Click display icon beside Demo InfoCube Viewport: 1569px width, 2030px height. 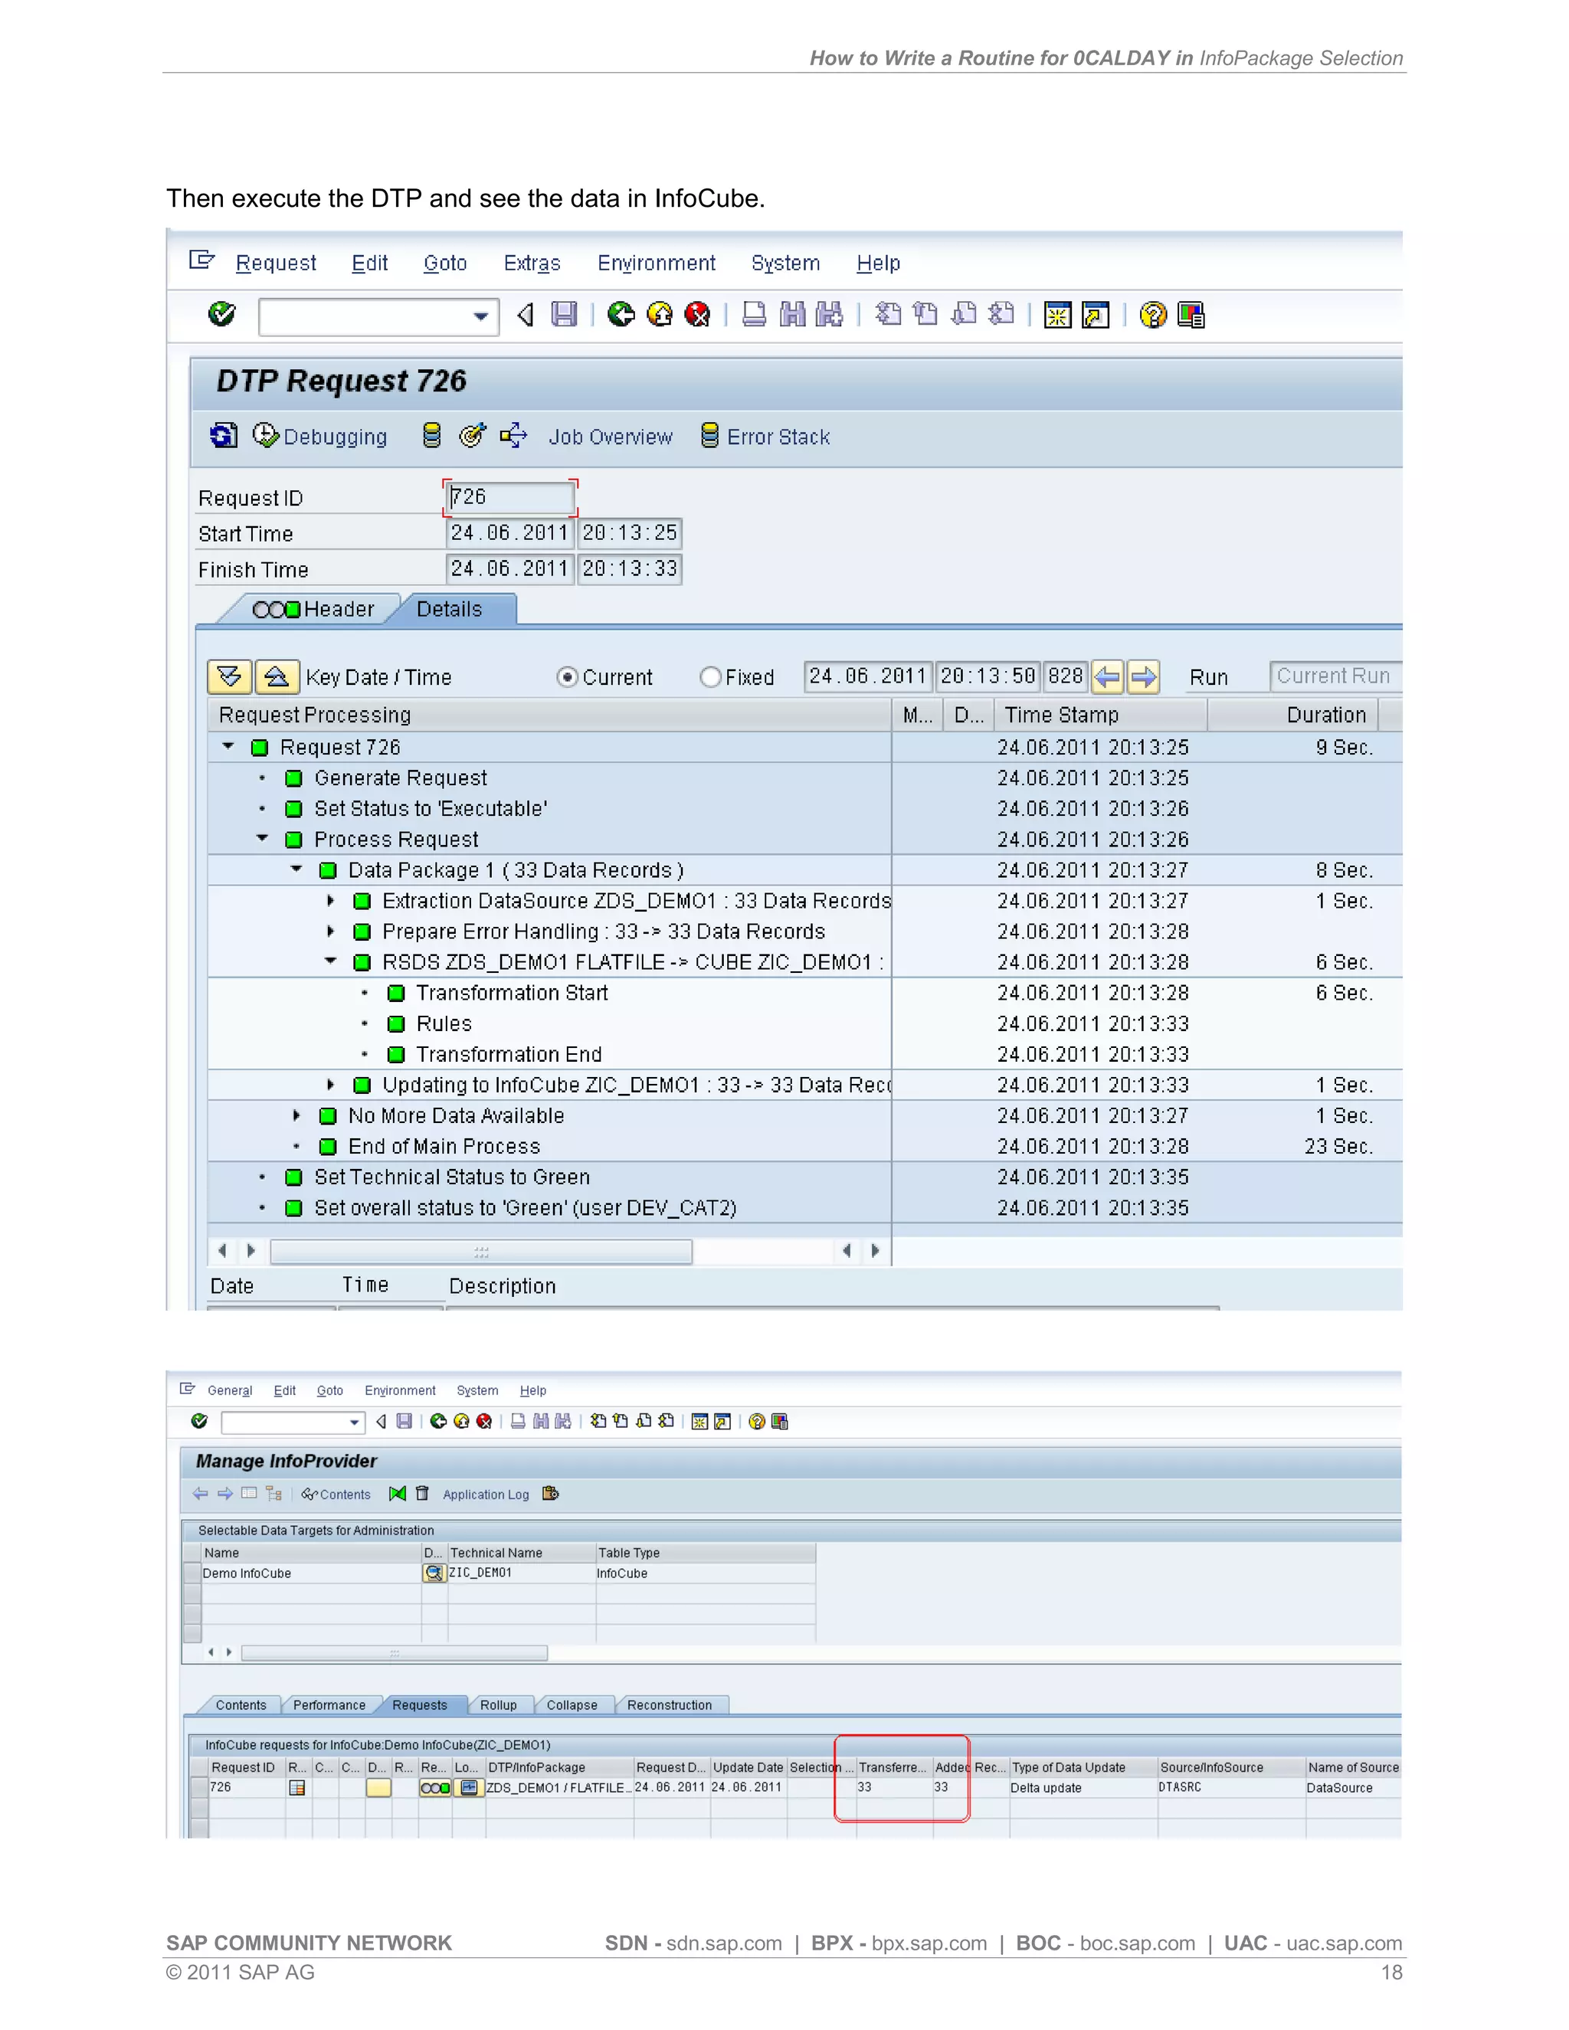[434, 1573]
